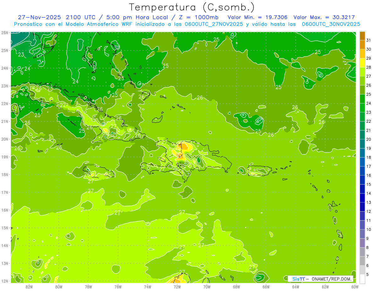Click the dark orange swatch above 31
The height and width of the screenshot is (291, 377).
(362, 36)
